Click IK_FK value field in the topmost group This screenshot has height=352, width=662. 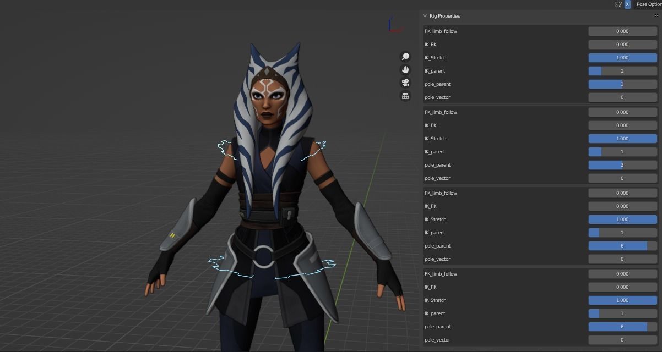pyautogui.click(x=622, y=45)
